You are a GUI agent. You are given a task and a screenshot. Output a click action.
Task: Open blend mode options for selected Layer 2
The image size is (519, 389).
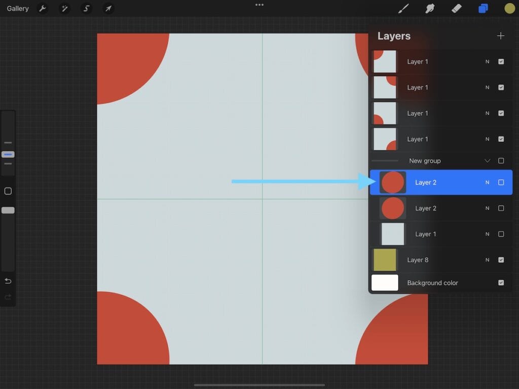(x=487, y=182)
